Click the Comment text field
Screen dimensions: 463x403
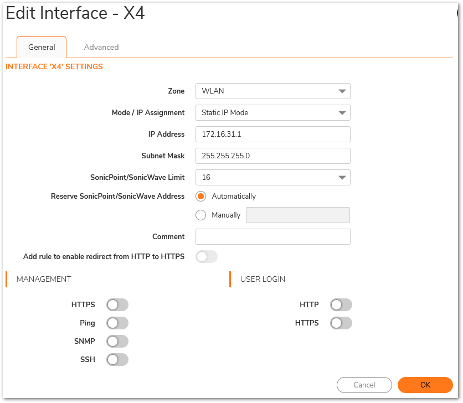point(272,237)
